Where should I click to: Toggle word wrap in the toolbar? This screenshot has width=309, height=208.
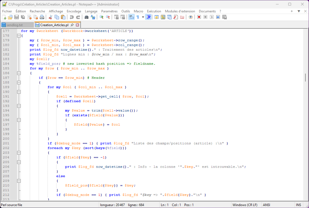[x=131, y=17]
